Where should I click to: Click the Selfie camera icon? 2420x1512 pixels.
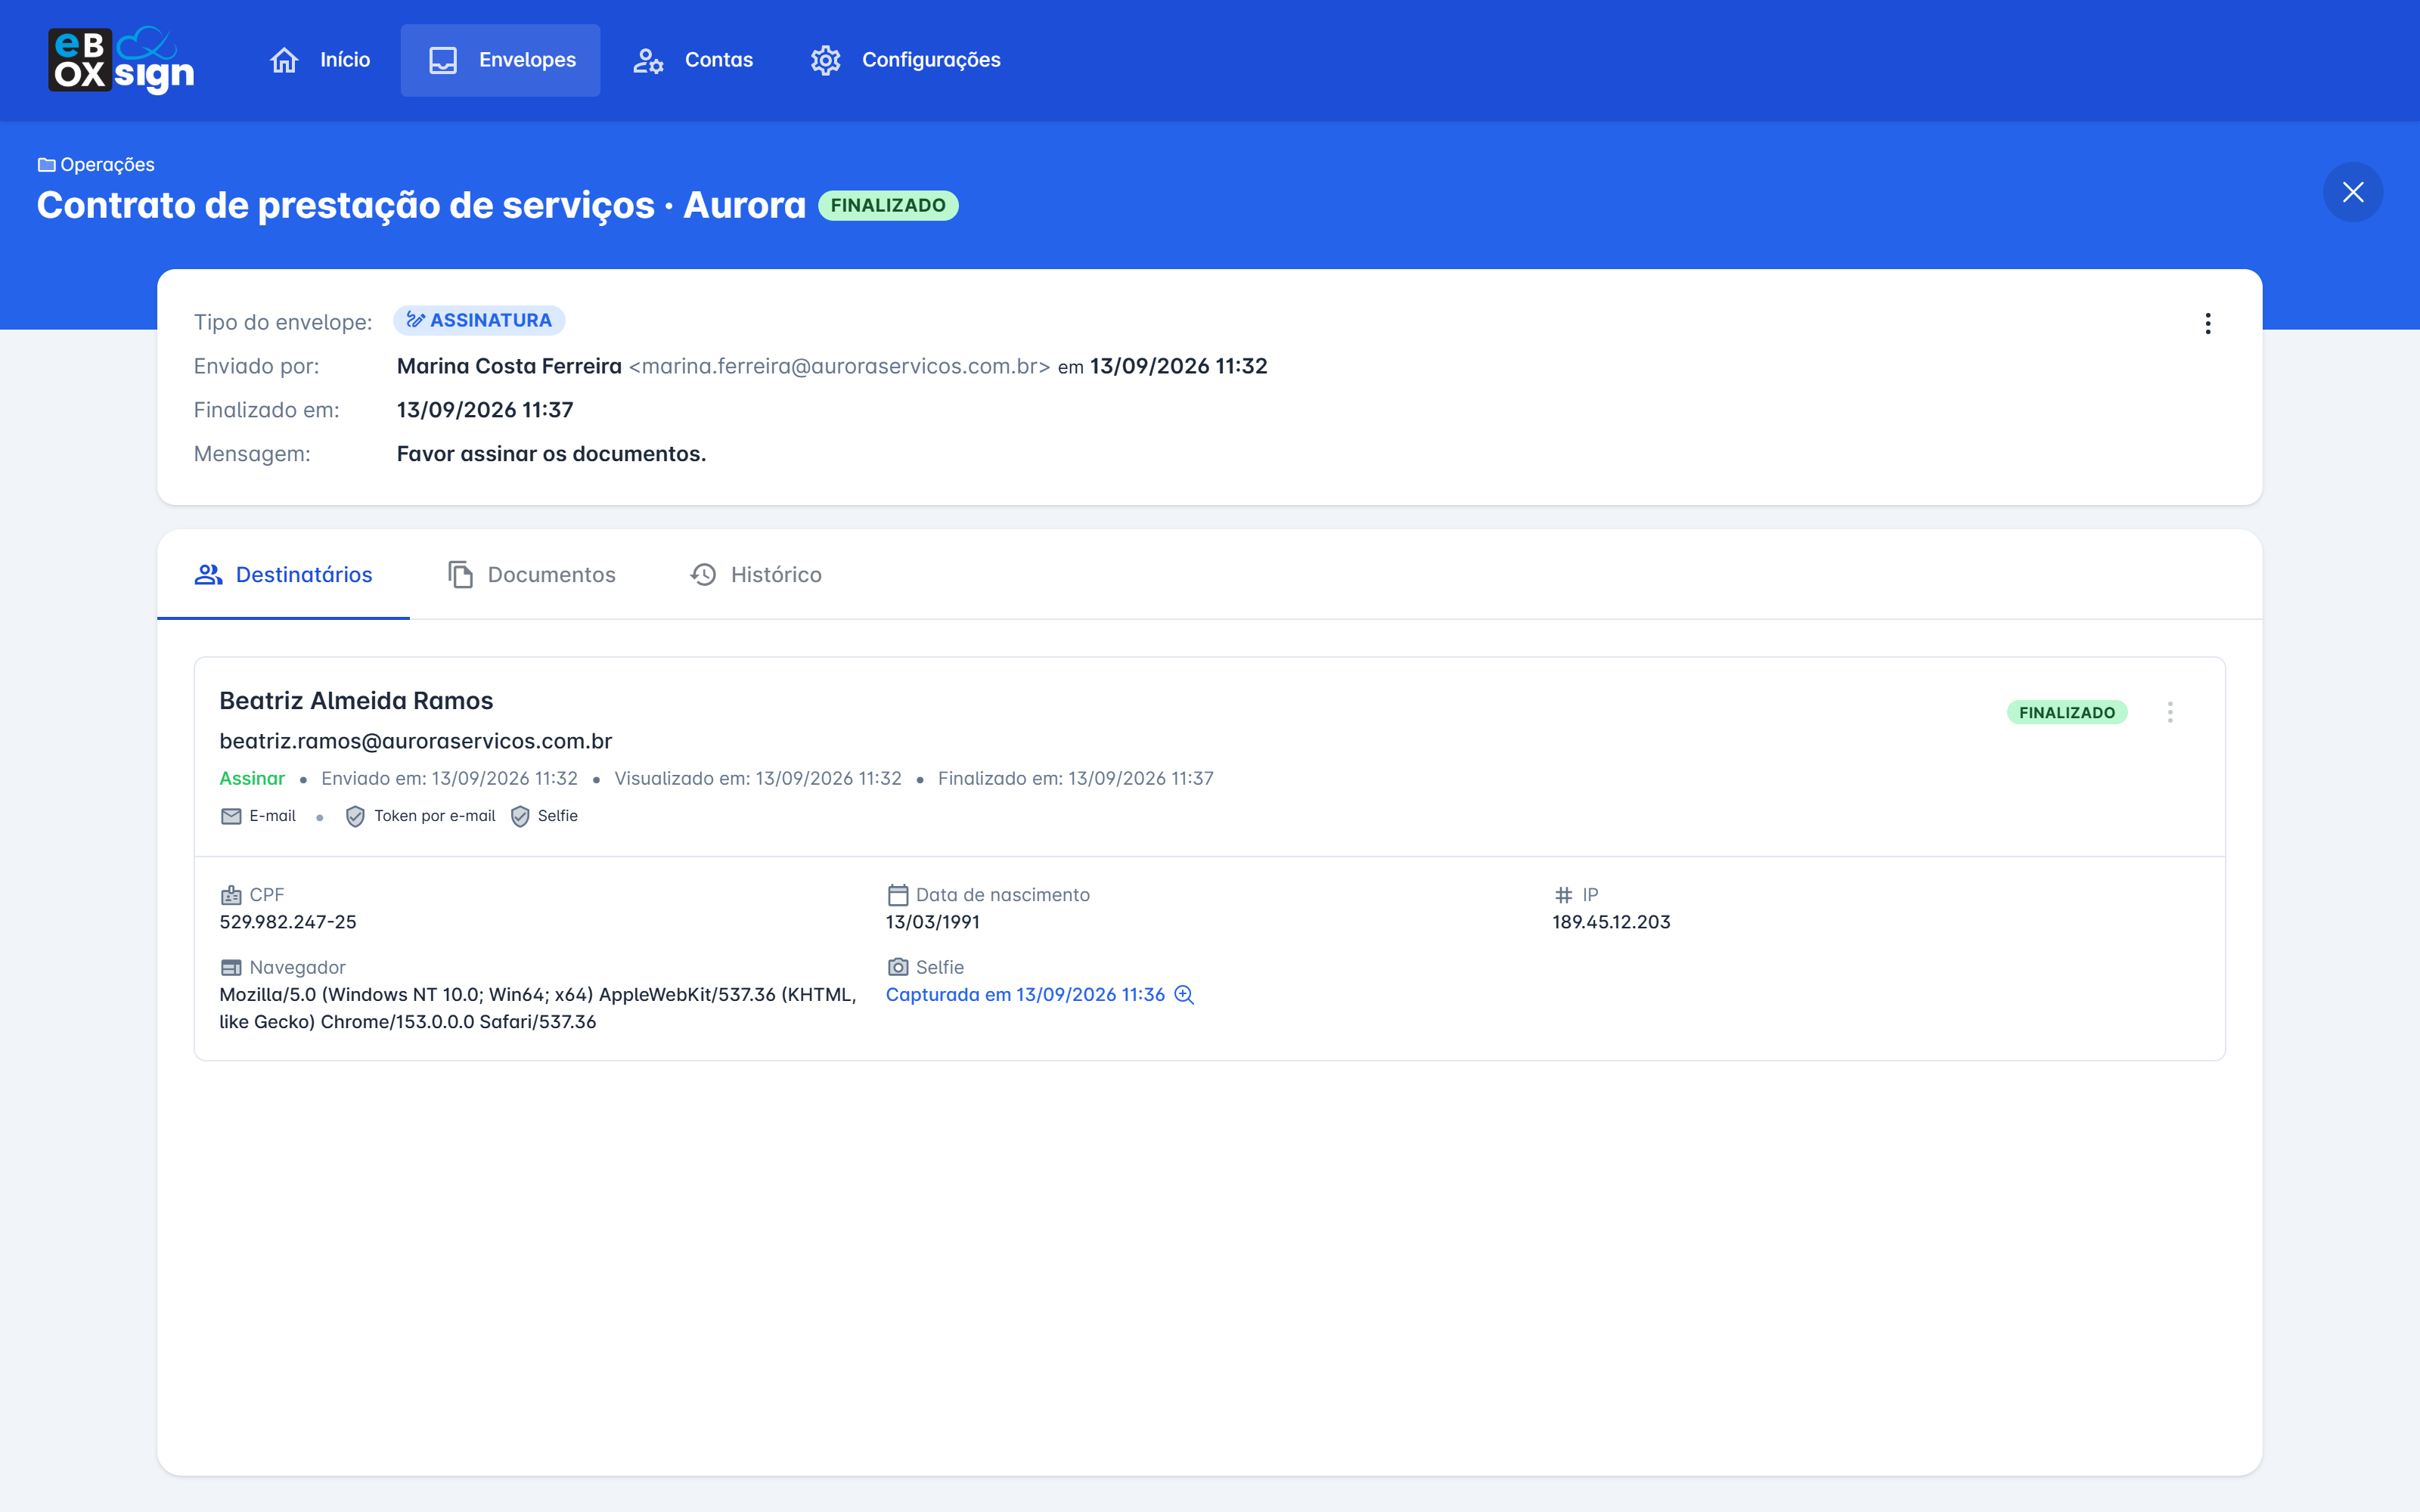pos(898,967)
